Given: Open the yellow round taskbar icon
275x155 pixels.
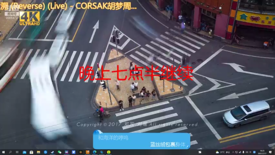Looking at the screenshot, I should pyautogui.click(x=109, y=152).
